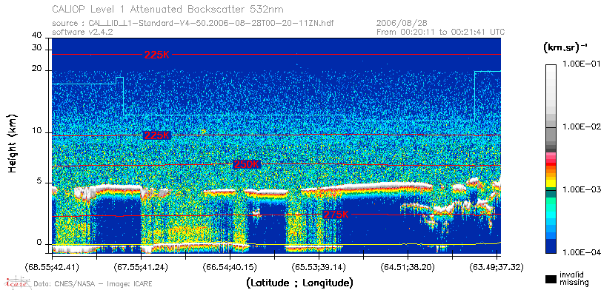Click the "Data: CNES/NASA - Image: ICARE" credit
This screenshot has width=601, height=290.
coord(93,284)
